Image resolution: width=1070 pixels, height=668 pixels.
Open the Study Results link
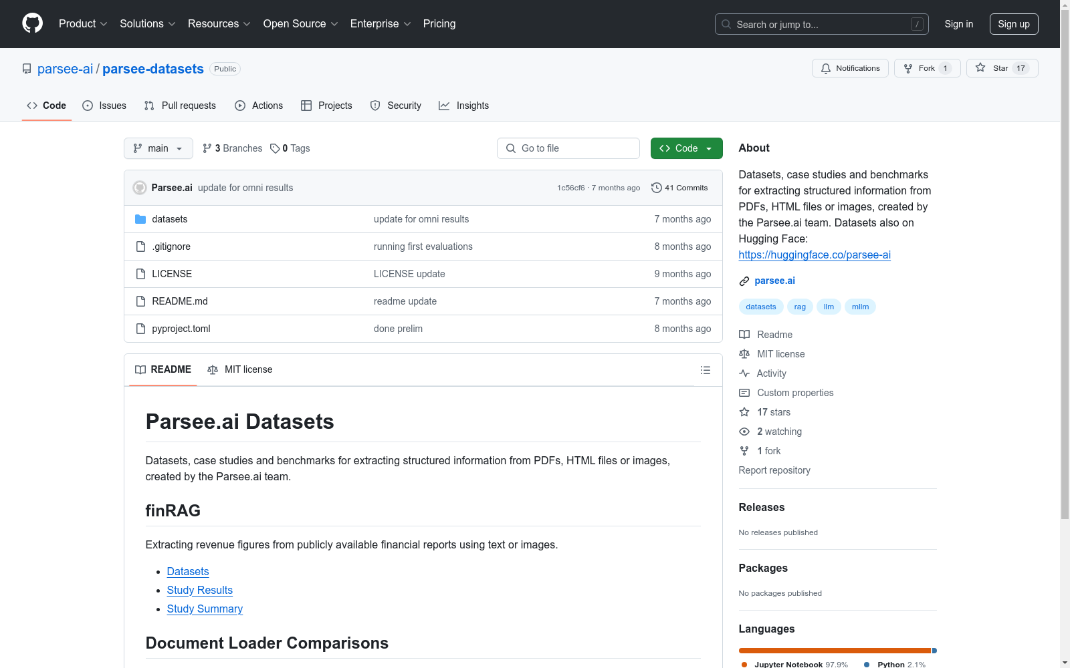[x=200, y=590]
